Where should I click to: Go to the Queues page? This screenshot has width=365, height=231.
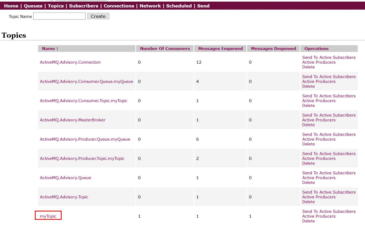coord(33,6)
